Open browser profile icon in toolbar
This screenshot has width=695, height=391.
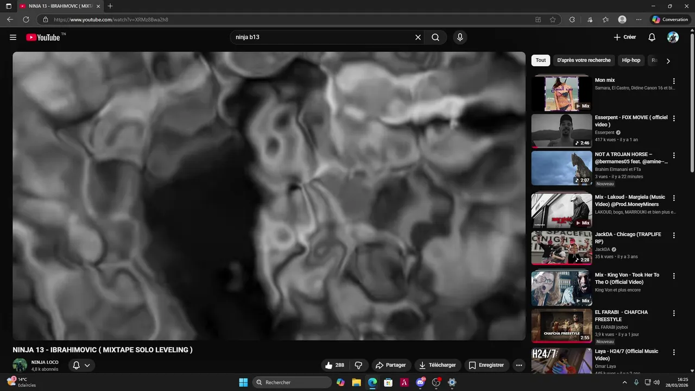click(x=622, y=20)
